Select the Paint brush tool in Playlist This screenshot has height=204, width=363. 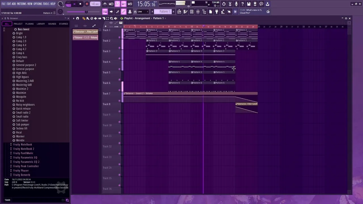point(88,18)
